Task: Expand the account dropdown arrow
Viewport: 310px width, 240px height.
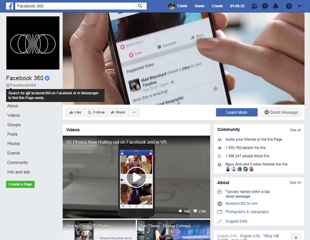Action: 300,6
